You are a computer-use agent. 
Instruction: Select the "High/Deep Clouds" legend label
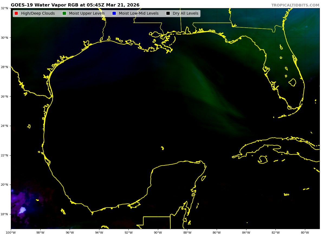[x=38, y=13]
